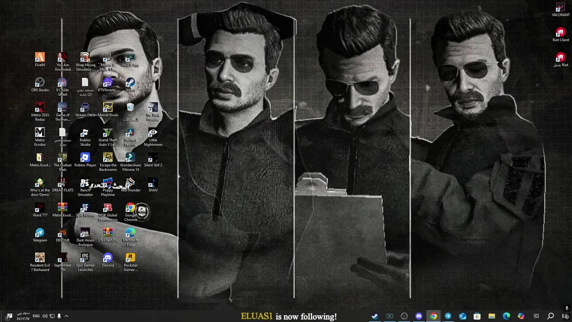Open Ward 777 desktop shortcut
The image size is (572, 322).
40,210
